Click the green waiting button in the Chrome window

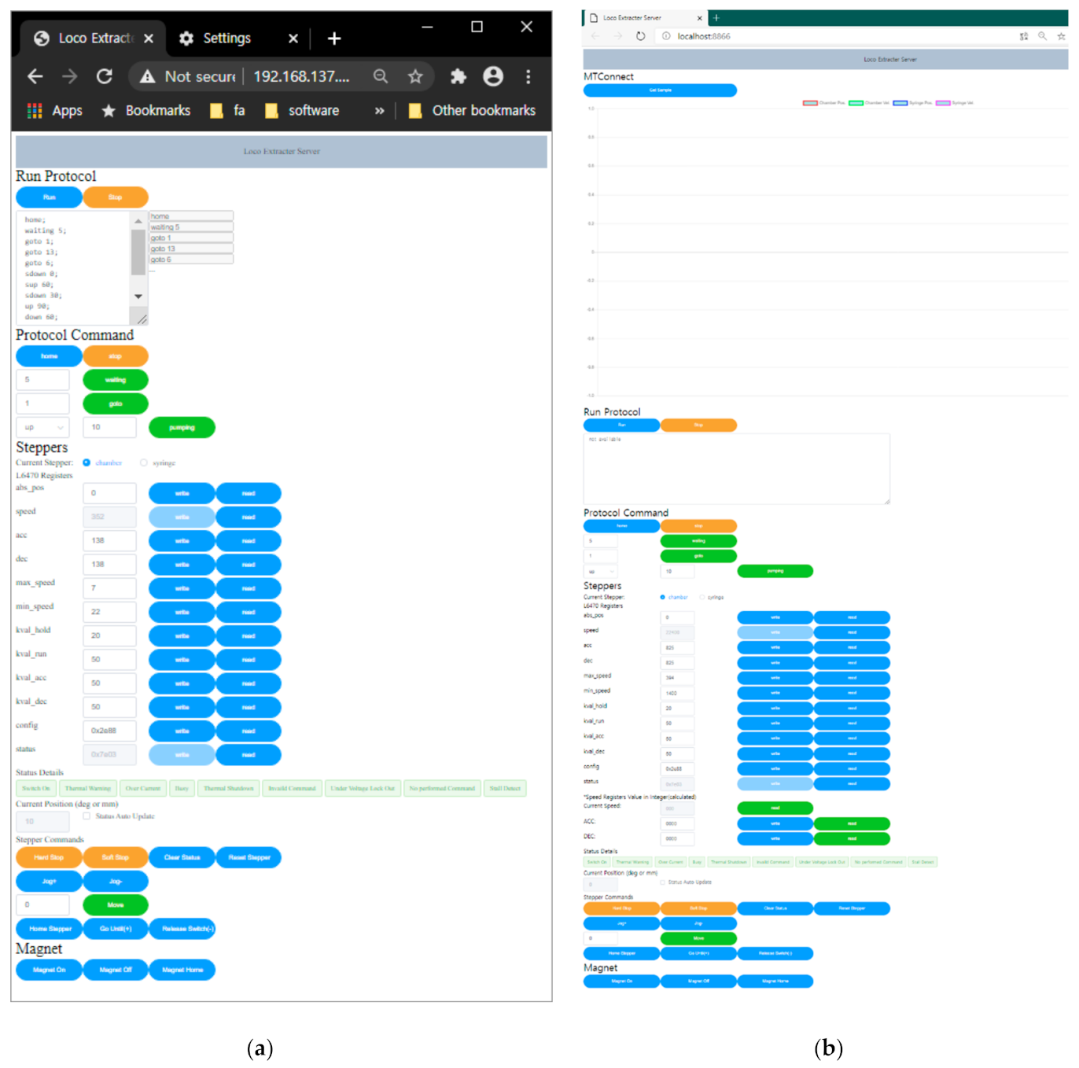(x=116, y=380)
